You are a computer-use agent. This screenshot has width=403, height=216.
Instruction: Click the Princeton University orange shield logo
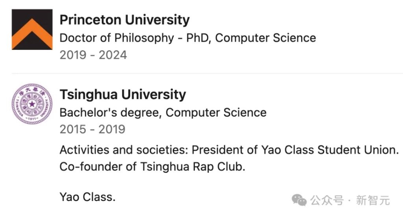(x=32, y=29)
